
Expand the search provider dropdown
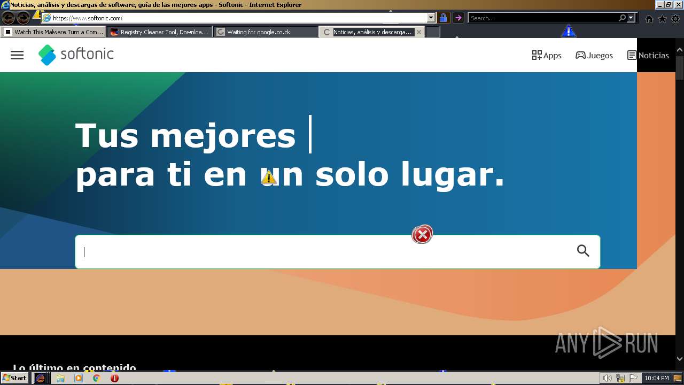[631, 18]
